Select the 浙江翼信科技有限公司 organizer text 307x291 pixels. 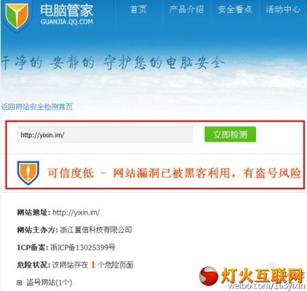96,229
